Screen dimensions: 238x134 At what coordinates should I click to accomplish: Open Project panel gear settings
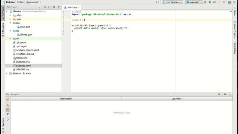pos(54,7)
